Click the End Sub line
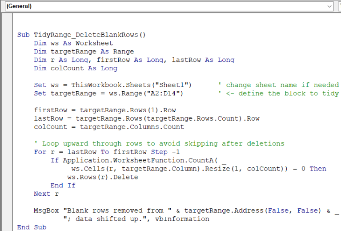 (x=32, y=227)
